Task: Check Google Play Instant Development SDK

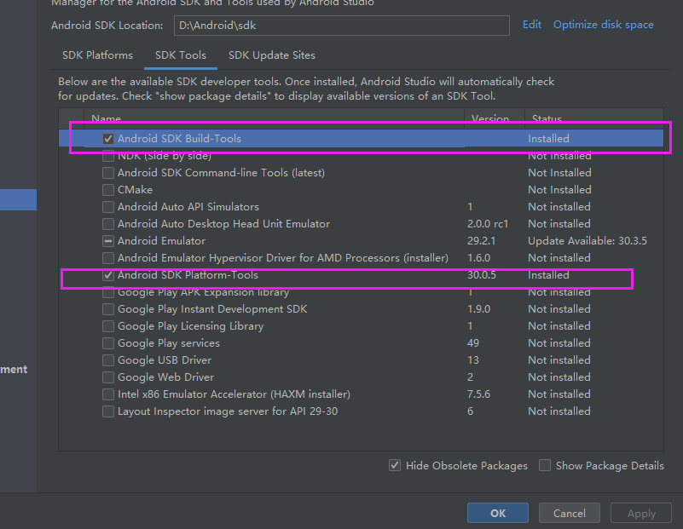Action: point(108,309)
